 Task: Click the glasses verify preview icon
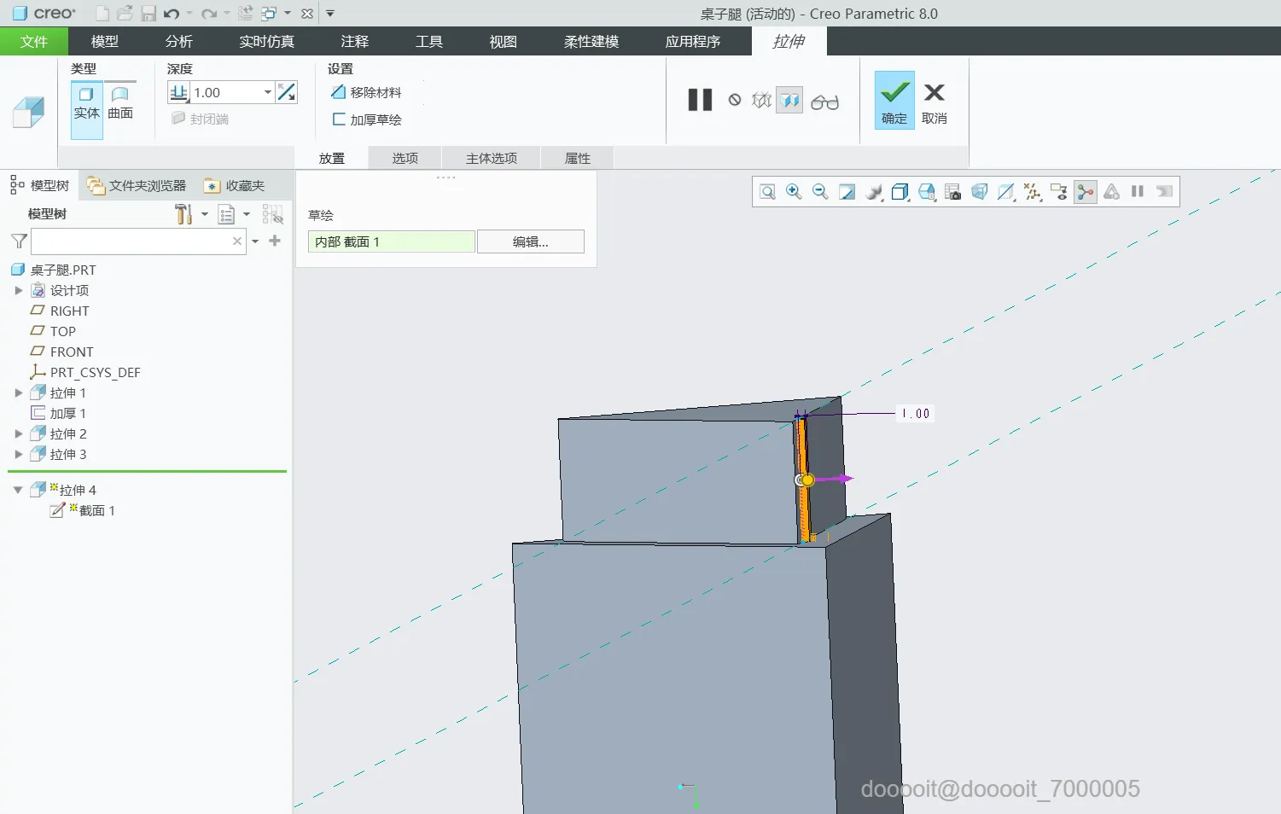tap(824, 102)
